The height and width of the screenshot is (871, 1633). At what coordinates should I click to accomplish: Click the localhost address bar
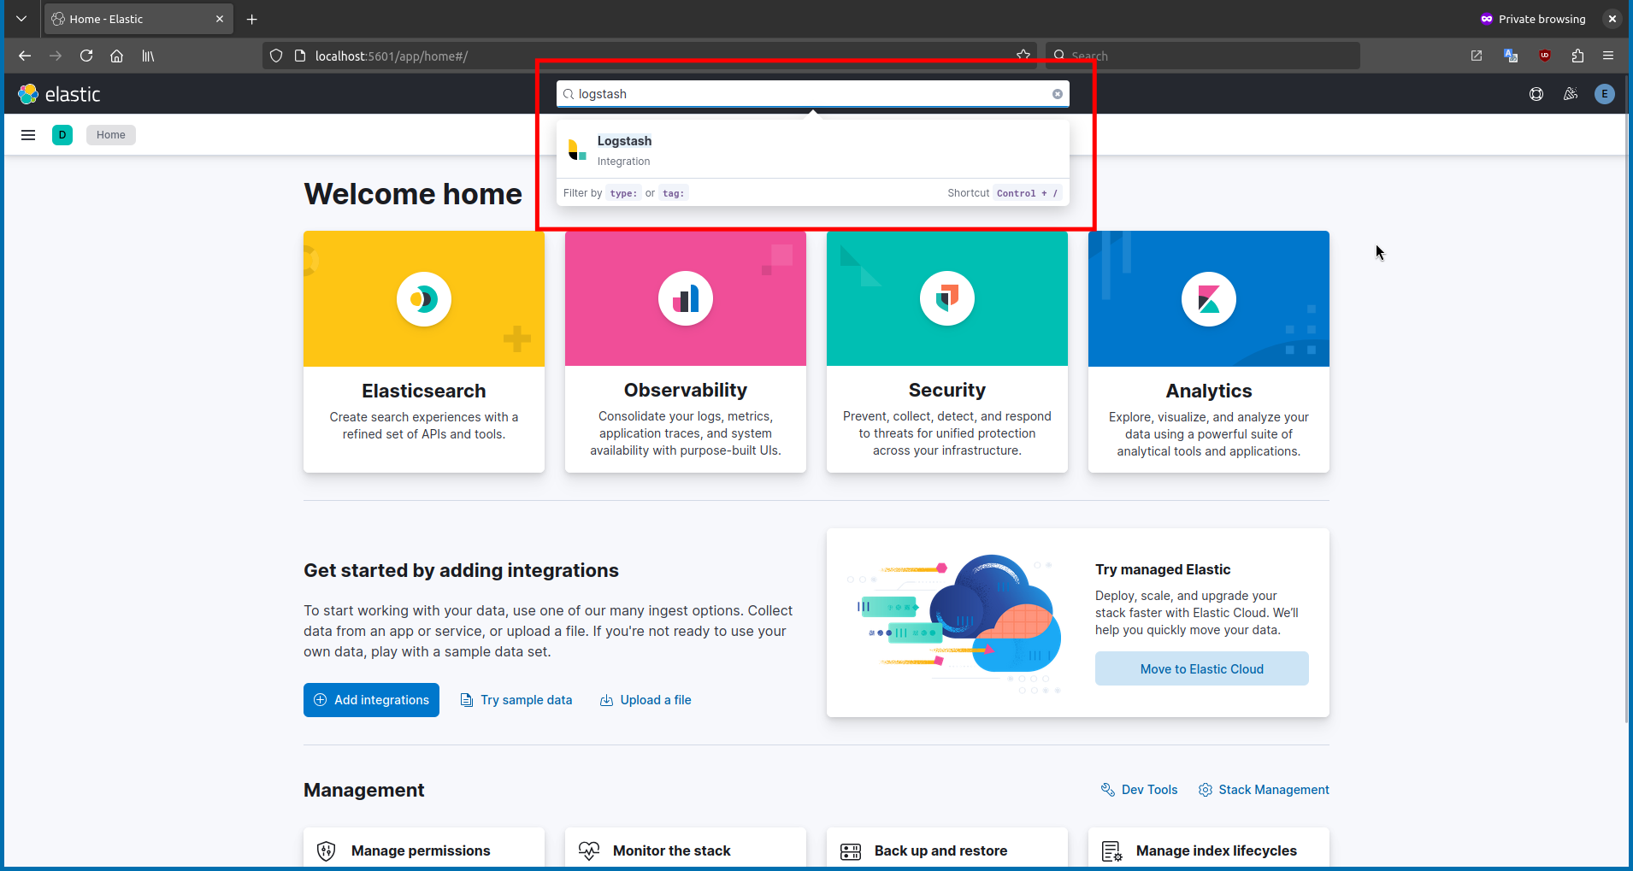click(650, 56)
